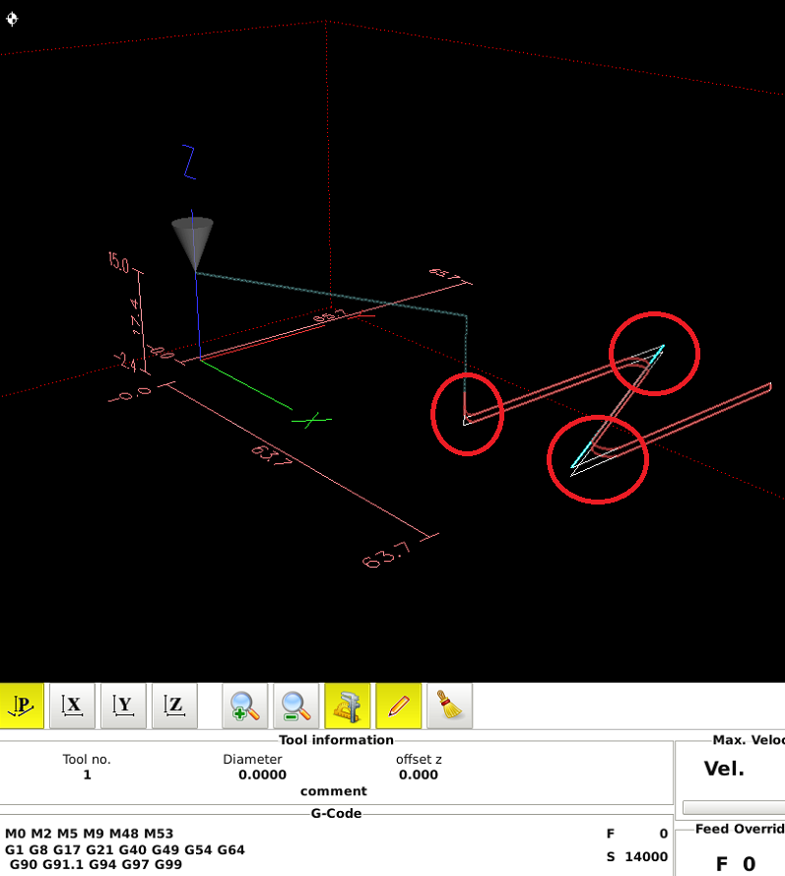The width and height of the screenshot is (785, 876).
Task: Click the crosshair icon in the preview corner
Action: [x=12, y=19]
